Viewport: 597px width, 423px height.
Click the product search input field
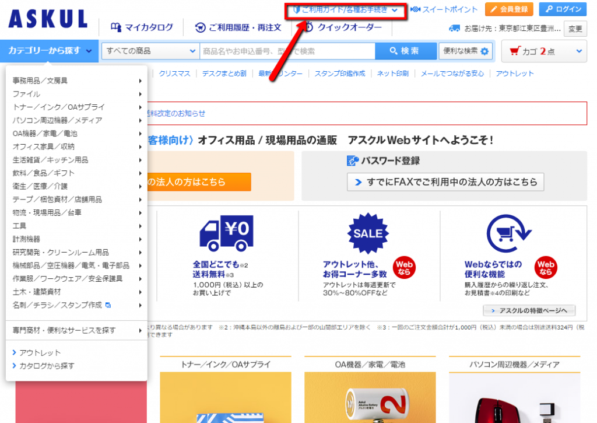tap(287, 51)
